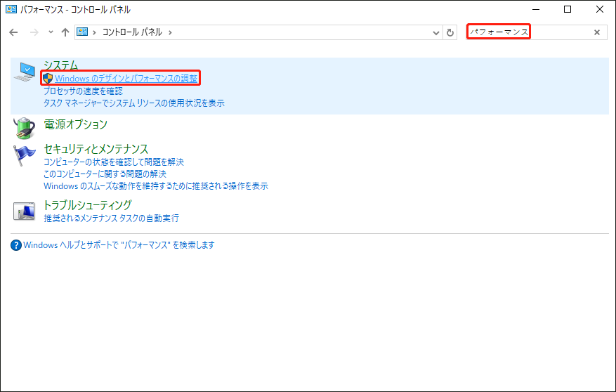Click the title bar Control Panel icon
The height and width of the screenshot is (392, 616).
click(x=11, y=9)
